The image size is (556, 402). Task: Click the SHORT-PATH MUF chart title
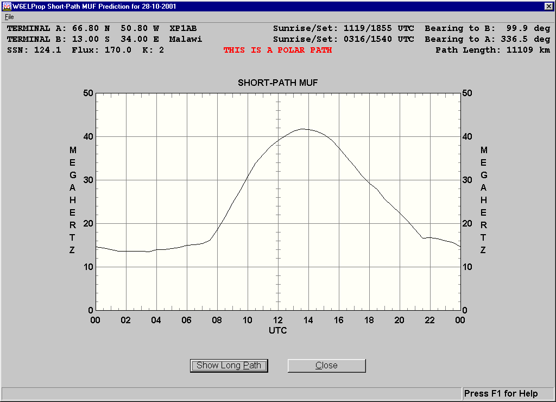pyautogui.click(x=277, y=83)
